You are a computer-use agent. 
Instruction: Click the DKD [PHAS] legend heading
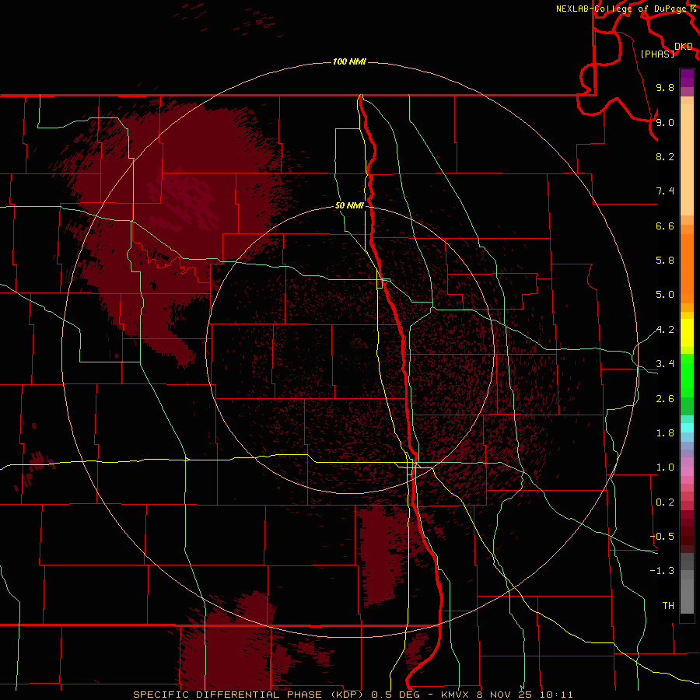666,50
